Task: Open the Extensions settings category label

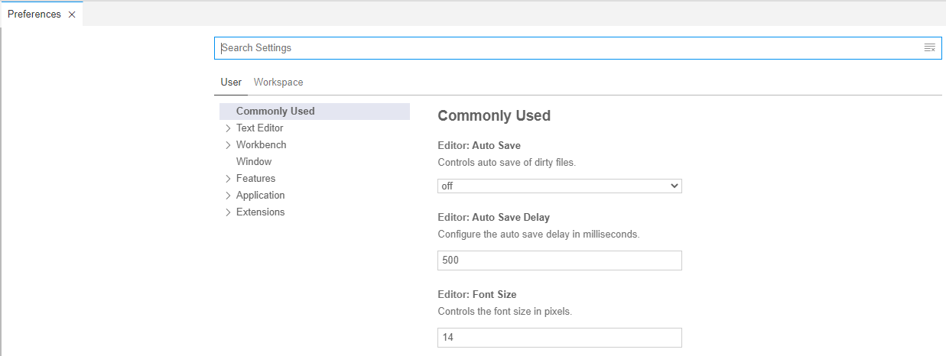Action: 260,212
